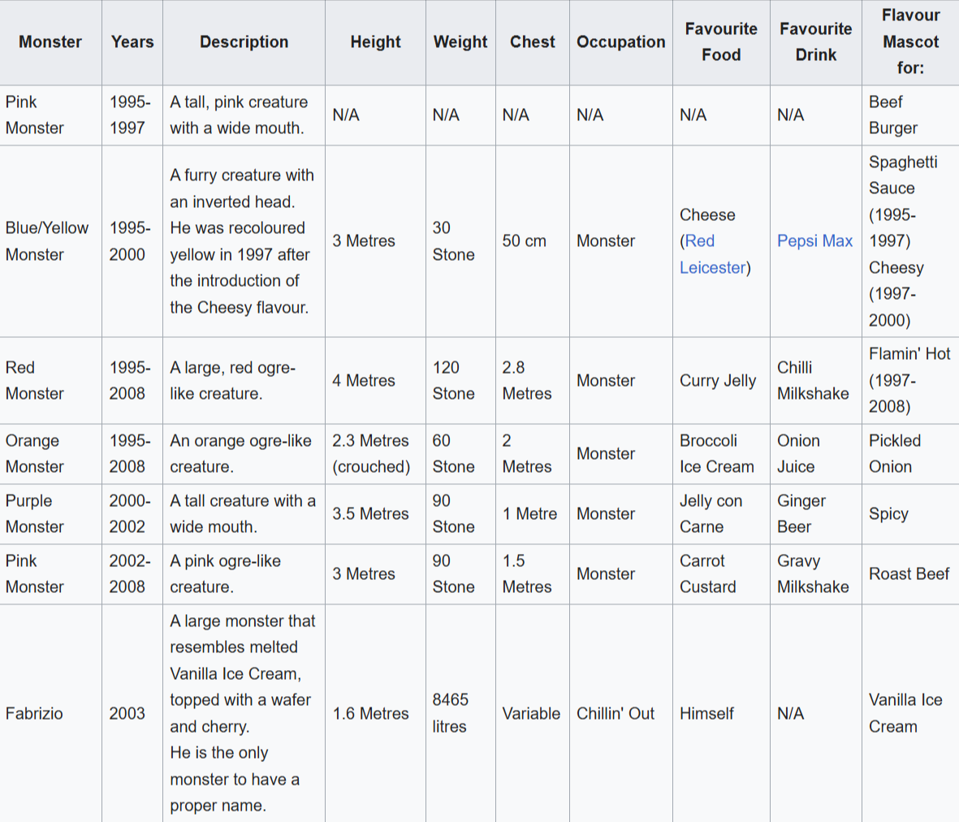Image resolution: width=959 pixels, height=822 pixels.
Task: Select the Chest column header
Action: (532, 42)
